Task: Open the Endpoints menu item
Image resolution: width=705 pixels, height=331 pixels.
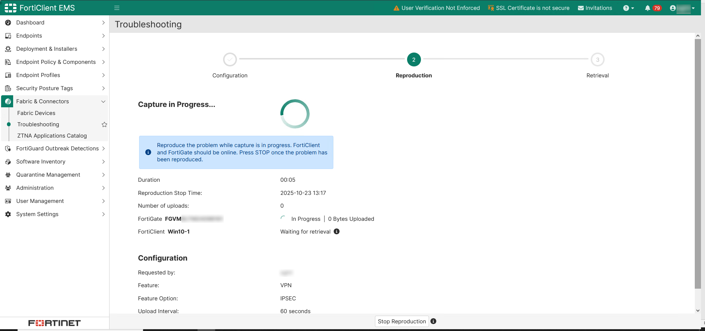Action: pos(29,36)
